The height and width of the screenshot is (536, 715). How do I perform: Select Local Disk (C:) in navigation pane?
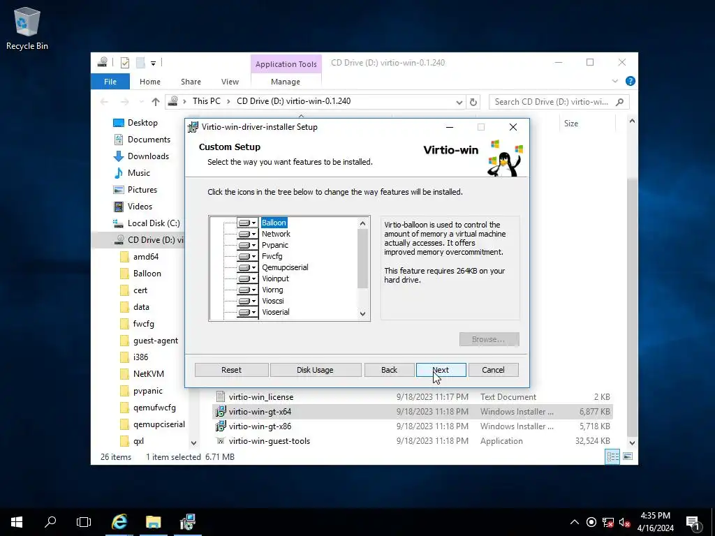154,223
